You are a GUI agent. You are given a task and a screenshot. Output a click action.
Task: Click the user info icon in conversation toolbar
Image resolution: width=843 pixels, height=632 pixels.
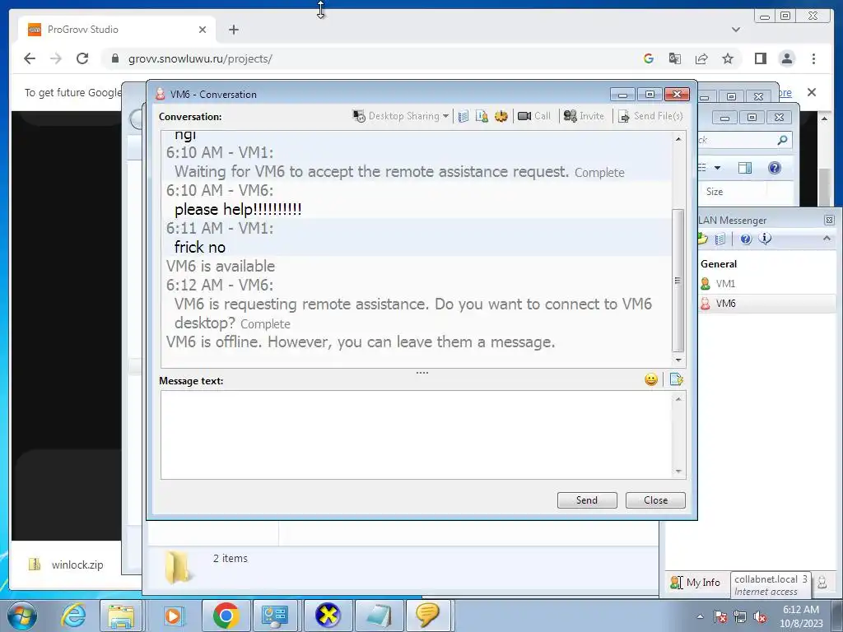482,116
